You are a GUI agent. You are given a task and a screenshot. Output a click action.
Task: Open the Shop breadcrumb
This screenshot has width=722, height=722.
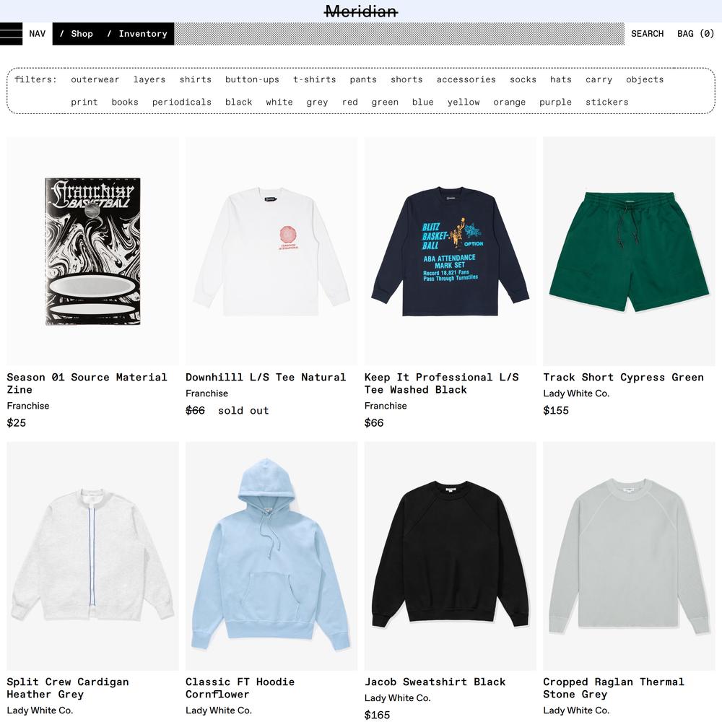click(x=77, y=34)
